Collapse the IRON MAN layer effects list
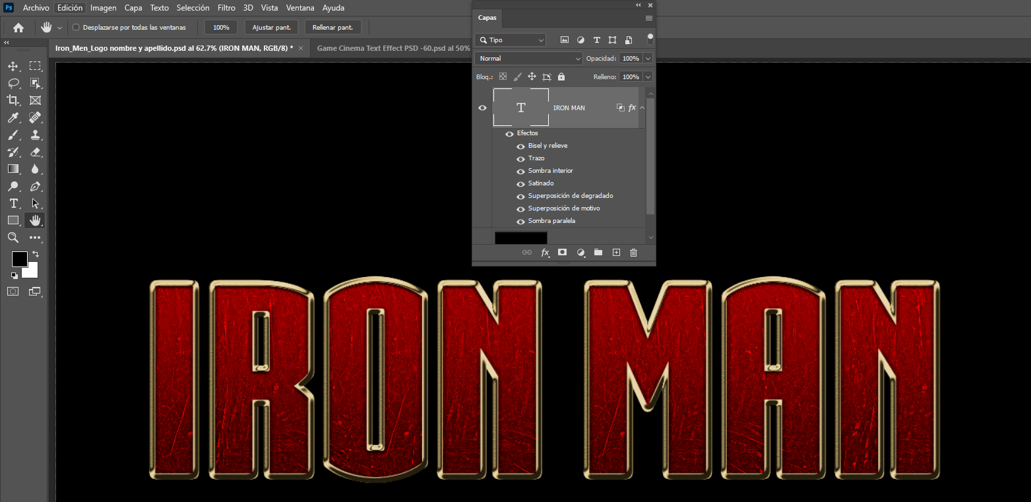This screenshot has width=1031, height=502. (x=642, y=108)
